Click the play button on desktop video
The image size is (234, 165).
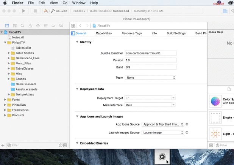pos(162,157)
